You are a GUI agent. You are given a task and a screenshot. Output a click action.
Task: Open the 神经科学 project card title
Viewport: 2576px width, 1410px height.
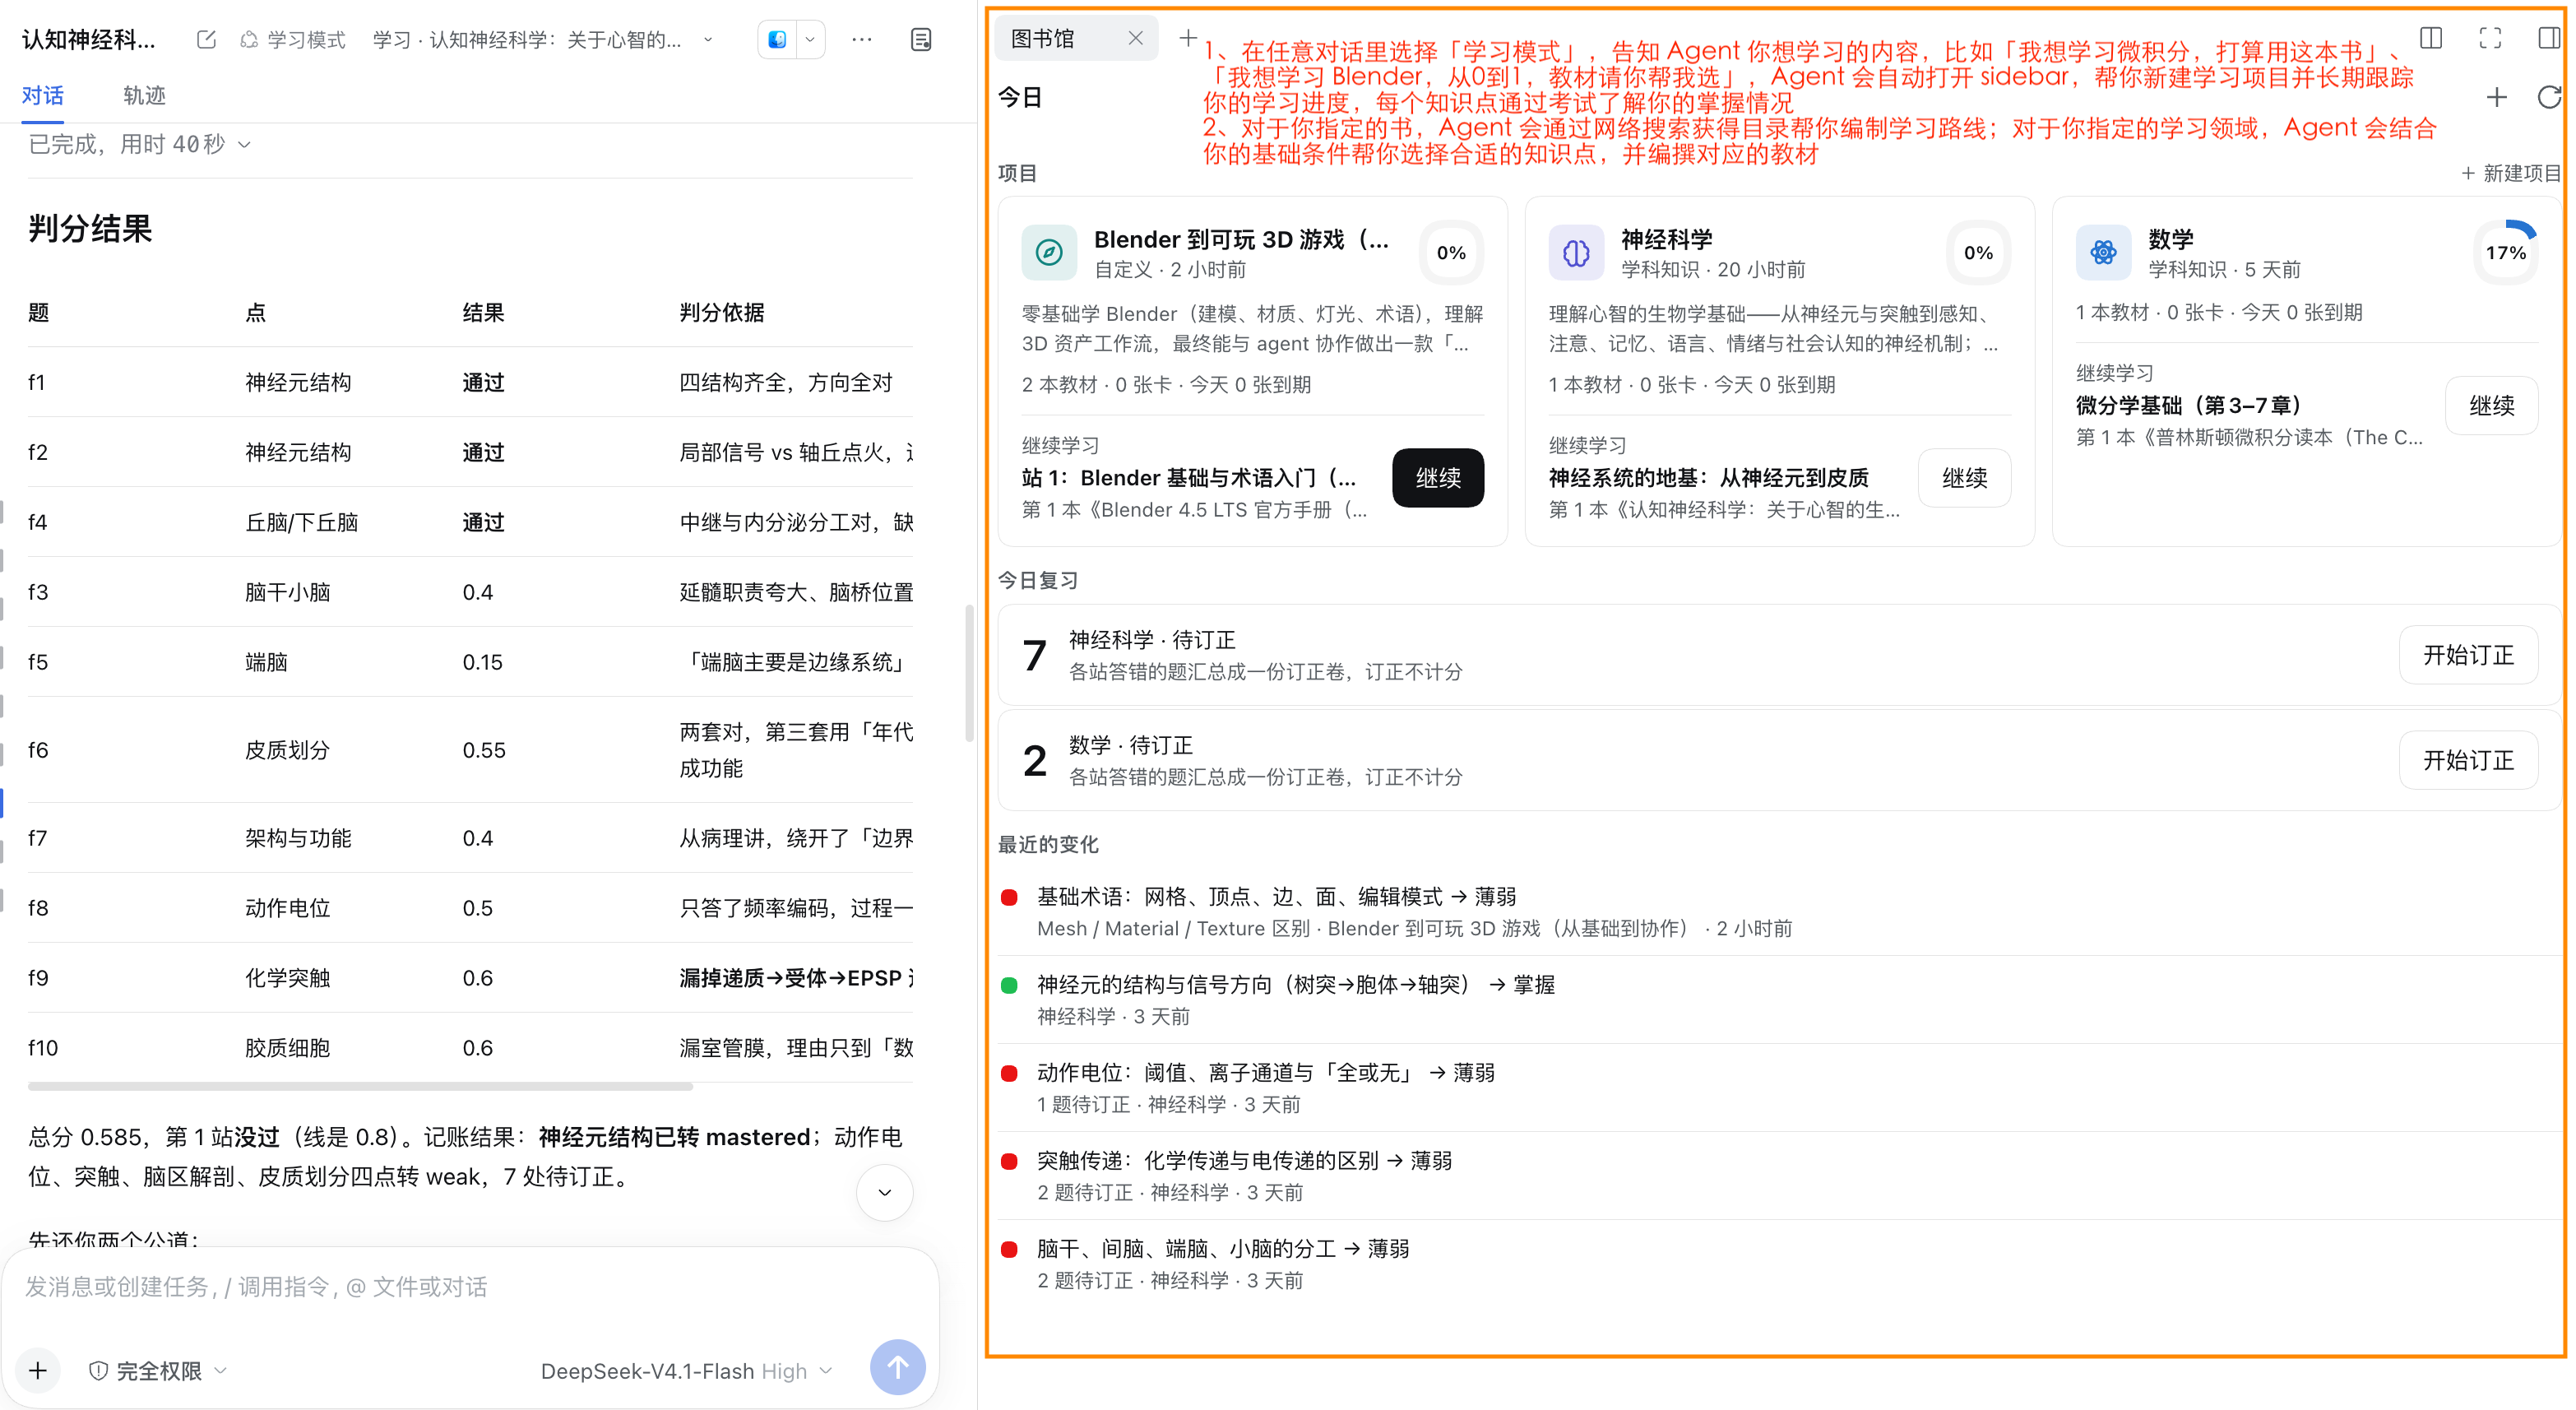[x=1666, y=239]
